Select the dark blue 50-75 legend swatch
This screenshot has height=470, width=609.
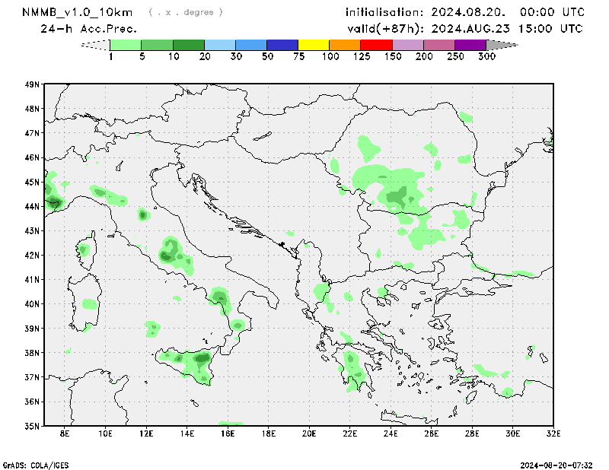282,46
